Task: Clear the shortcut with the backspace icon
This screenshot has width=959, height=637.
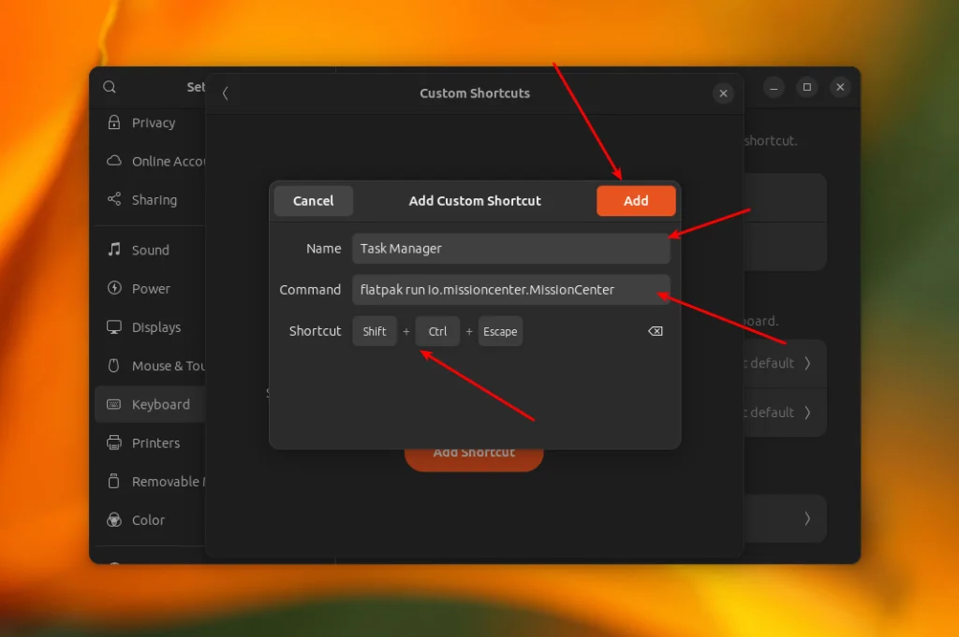Action: coord(655,331)
